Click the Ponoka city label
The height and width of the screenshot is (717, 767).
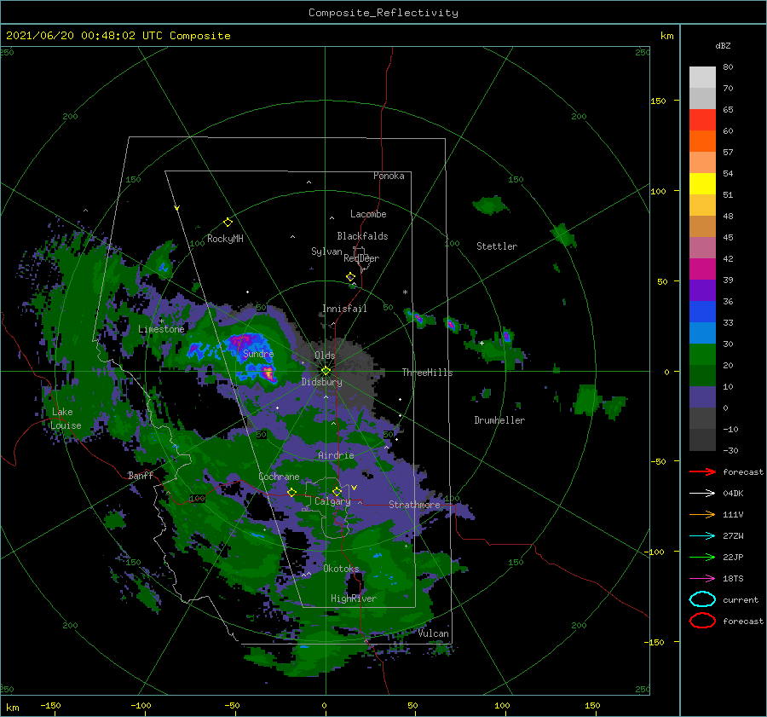coord(389,176)
